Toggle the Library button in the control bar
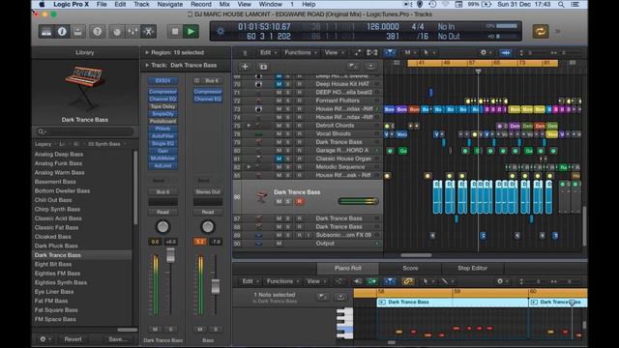Screen dimensions: 619x348 pos(46,32)
